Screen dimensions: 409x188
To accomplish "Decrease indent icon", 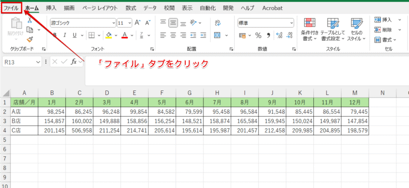I will coord(193,35).
